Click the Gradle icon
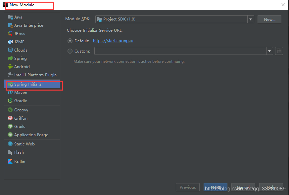This screenshot has width=289, height=195. 10,100
